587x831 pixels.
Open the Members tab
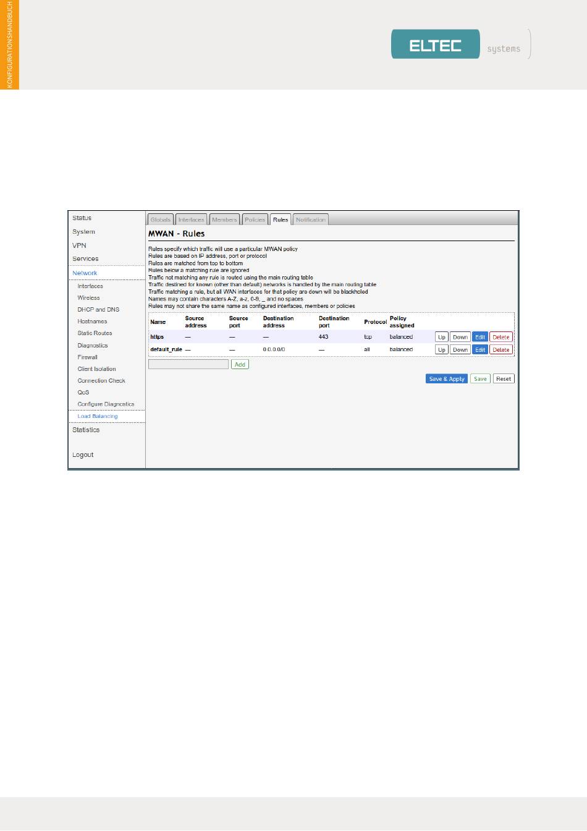(224, 219)
